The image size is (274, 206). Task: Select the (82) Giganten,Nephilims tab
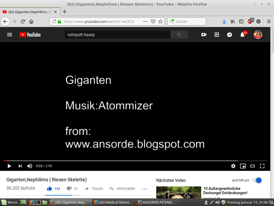click(30, 12)
